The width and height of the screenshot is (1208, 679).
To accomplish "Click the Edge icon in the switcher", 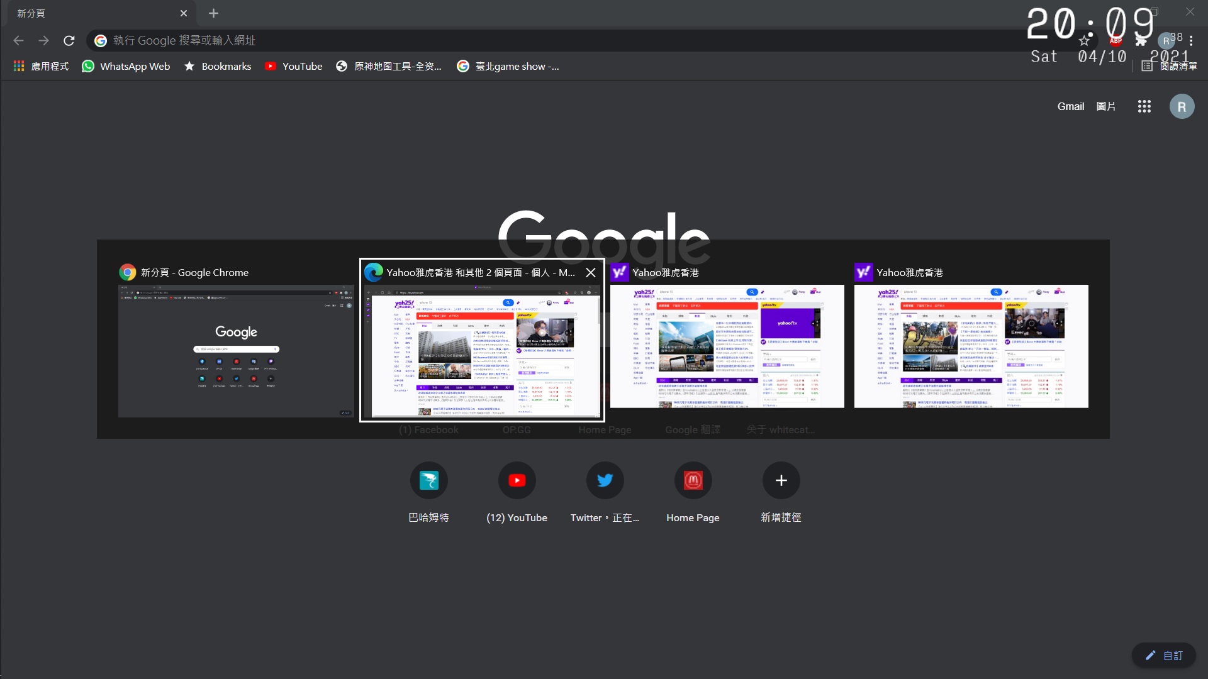I will click(374, 272).
